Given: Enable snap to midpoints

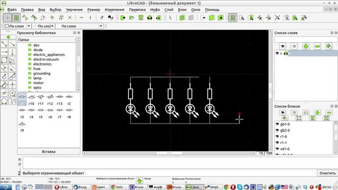Looking at the screenshot, I should pos(52,17).
